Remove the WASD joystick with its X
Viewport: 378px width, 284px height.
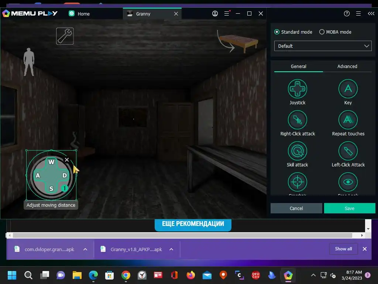coord(67,160)
